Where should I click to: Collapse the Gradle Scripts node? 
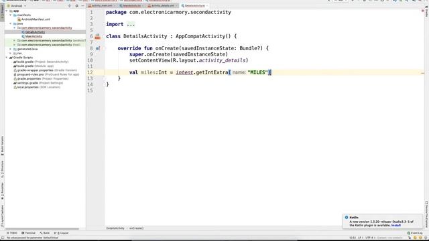[x=7, y=58]
